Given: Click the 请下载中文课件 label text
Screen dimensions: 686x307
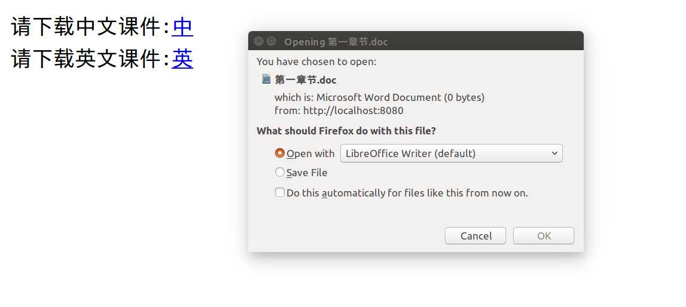Looking at the screenshot, I should 86,27.
